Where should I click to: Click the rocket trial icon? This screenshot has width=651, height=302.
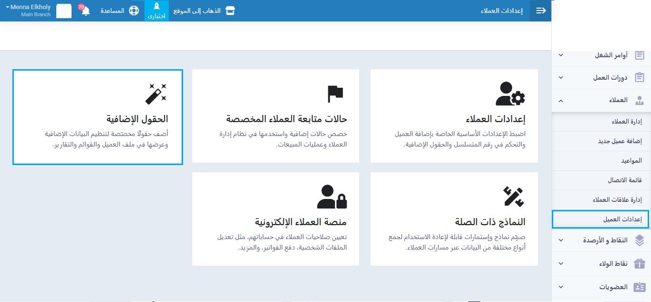point(156,7)
